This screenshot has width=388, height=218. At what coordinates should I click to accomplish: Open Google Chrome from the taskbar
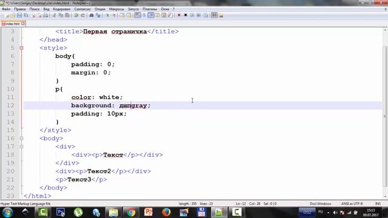(x=131, y=213)
